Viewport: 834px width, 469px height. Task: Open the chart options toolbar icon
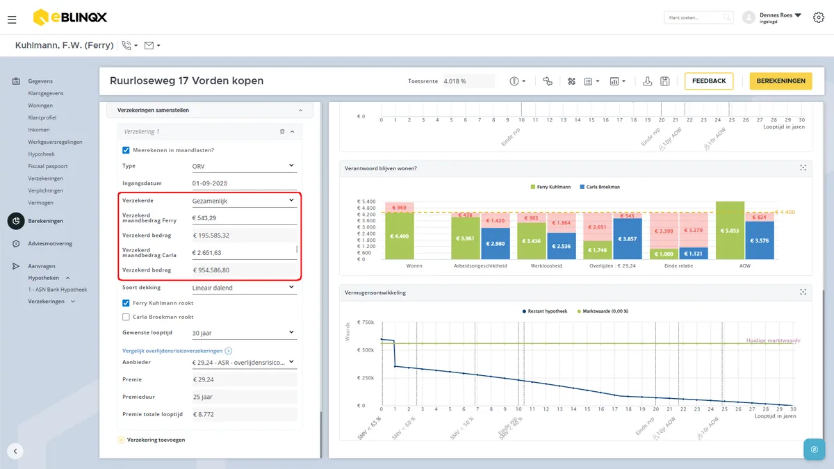click(x=617, y=81)
